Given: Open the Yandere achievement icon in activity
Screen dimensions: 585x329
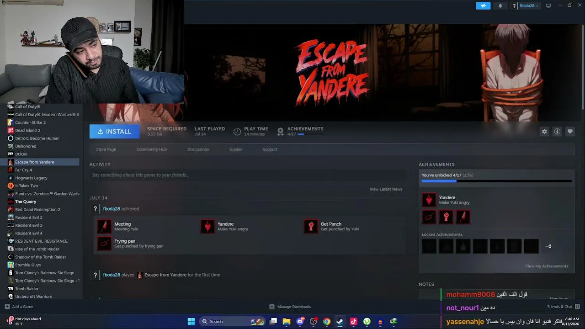Looking at the screenshot, I should pyautogui.click(x=207, y=226).
